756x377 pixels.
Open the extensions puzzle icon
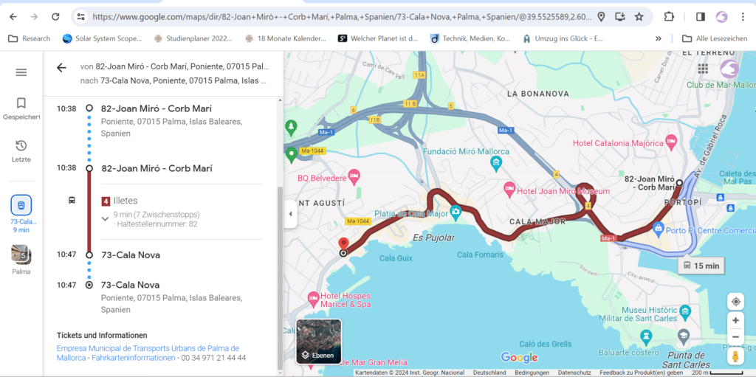(x=669, y=17)
